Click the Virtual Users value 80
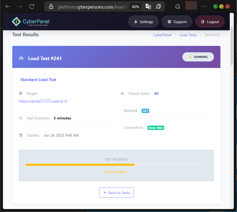 156,93
